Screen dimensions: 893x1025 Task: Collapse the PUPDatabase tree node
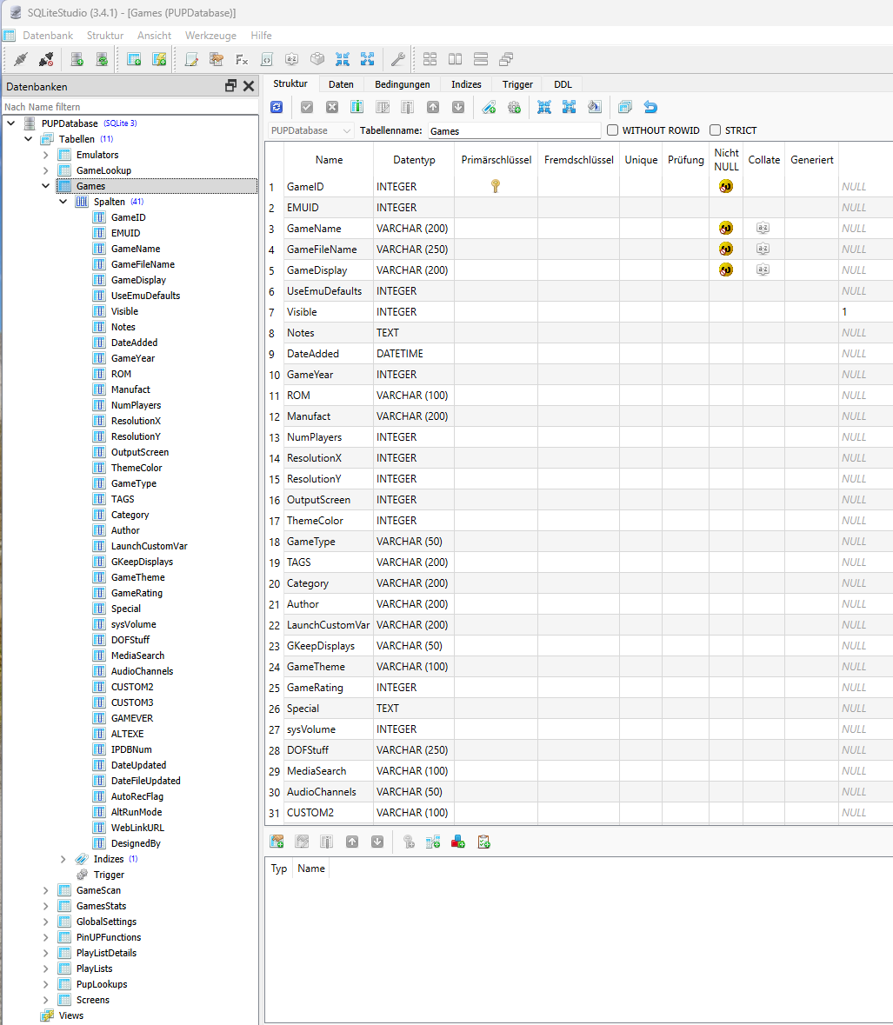11,123
